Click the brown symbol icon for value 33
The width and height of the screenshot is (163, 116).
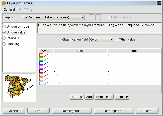[46, 79]
